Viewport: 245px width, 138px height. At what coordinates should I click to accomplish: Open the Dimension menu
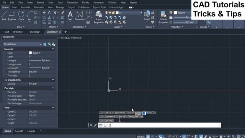point(72,3)
